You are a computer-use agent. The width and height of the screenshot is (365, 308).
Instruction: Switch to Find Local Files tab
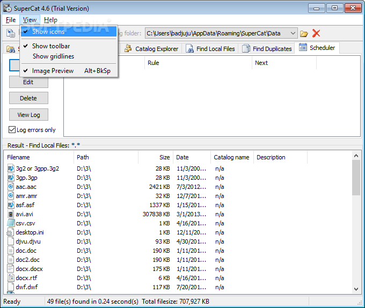coord(210,49)
